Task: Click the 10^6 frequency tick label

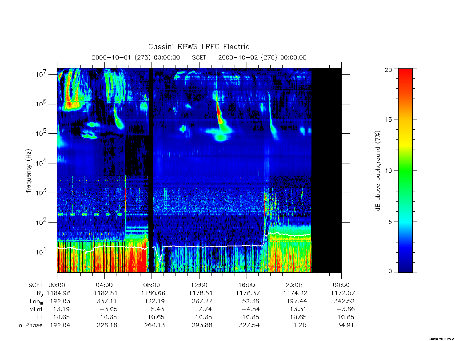Action: point(42,103)
